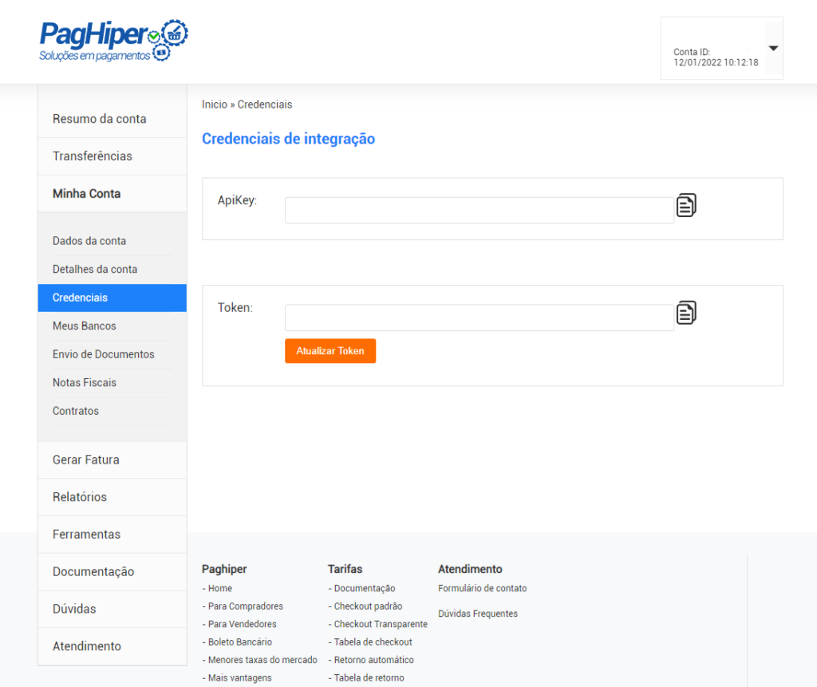Open Tabela de checkout link
Image resolution: width=817 pixels, height=687 pixels.
point(373,642)
